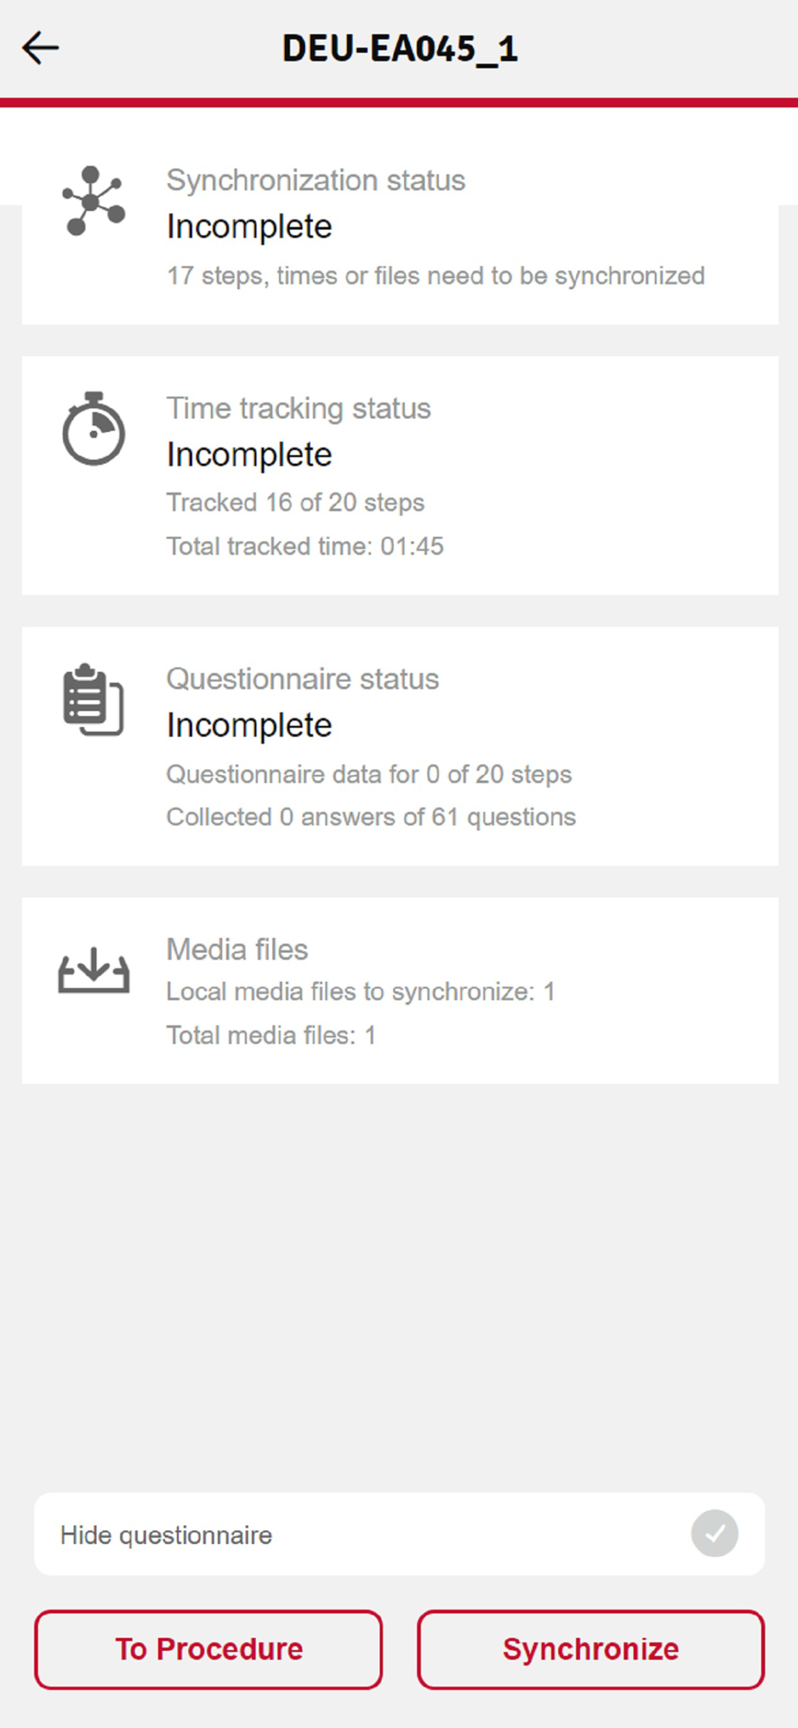Image resolution: width=798 pixels, height=1728 pixels.
Task: Click the Total media files count line
Action: coord(270,1035)
